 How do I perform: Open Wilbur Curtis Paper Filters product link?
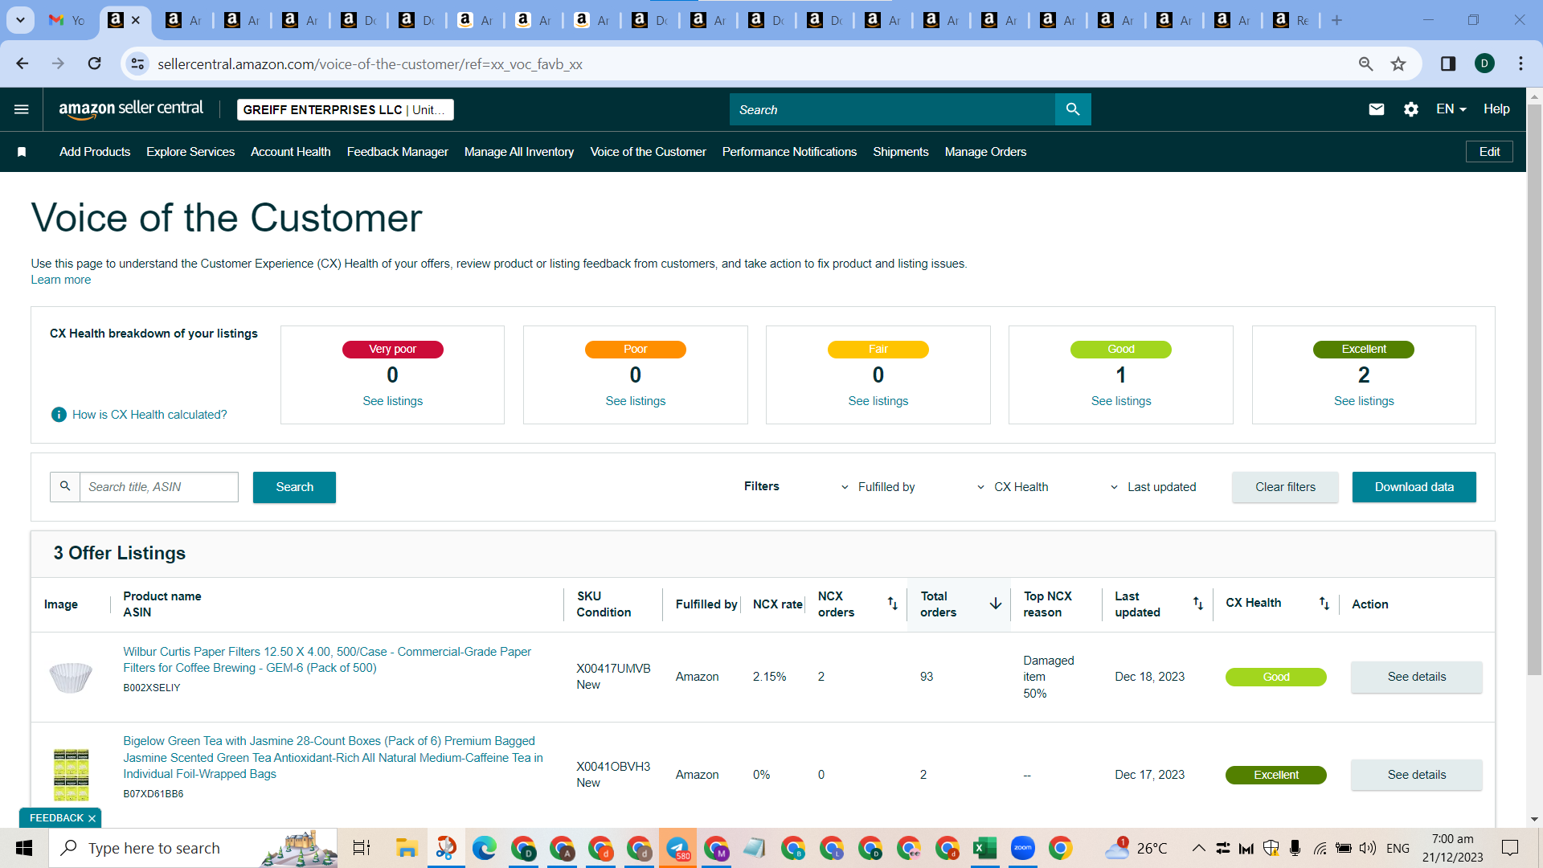tap(327, 660)
